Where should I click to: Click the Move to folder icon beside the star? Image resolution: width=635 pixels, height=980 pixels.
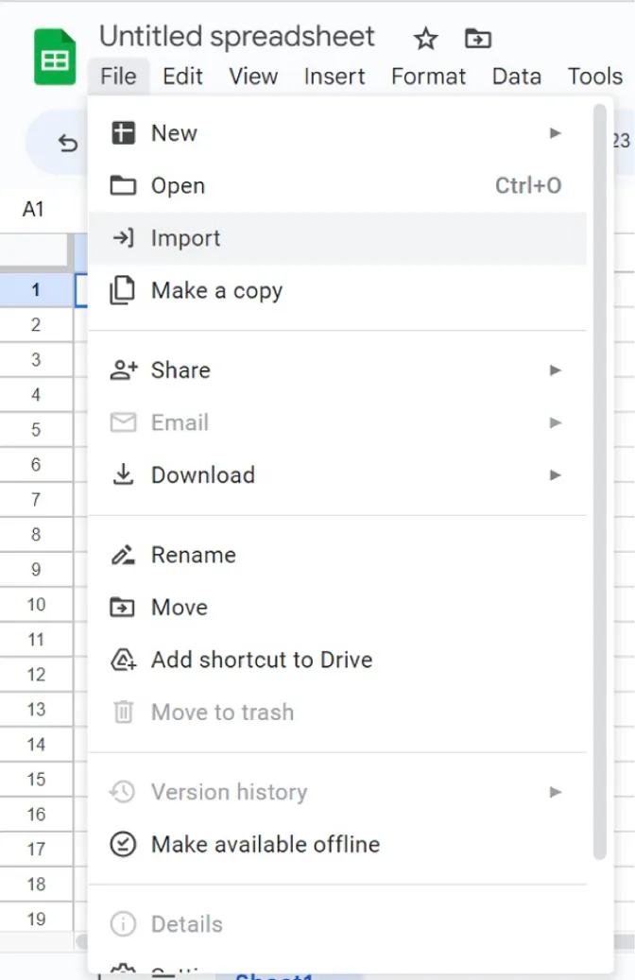point(478,39)
